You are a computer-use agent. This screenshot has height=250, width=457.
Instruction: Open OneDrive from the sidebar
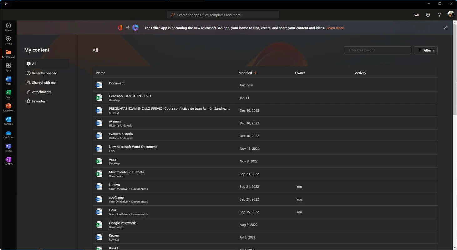(8, 134)
